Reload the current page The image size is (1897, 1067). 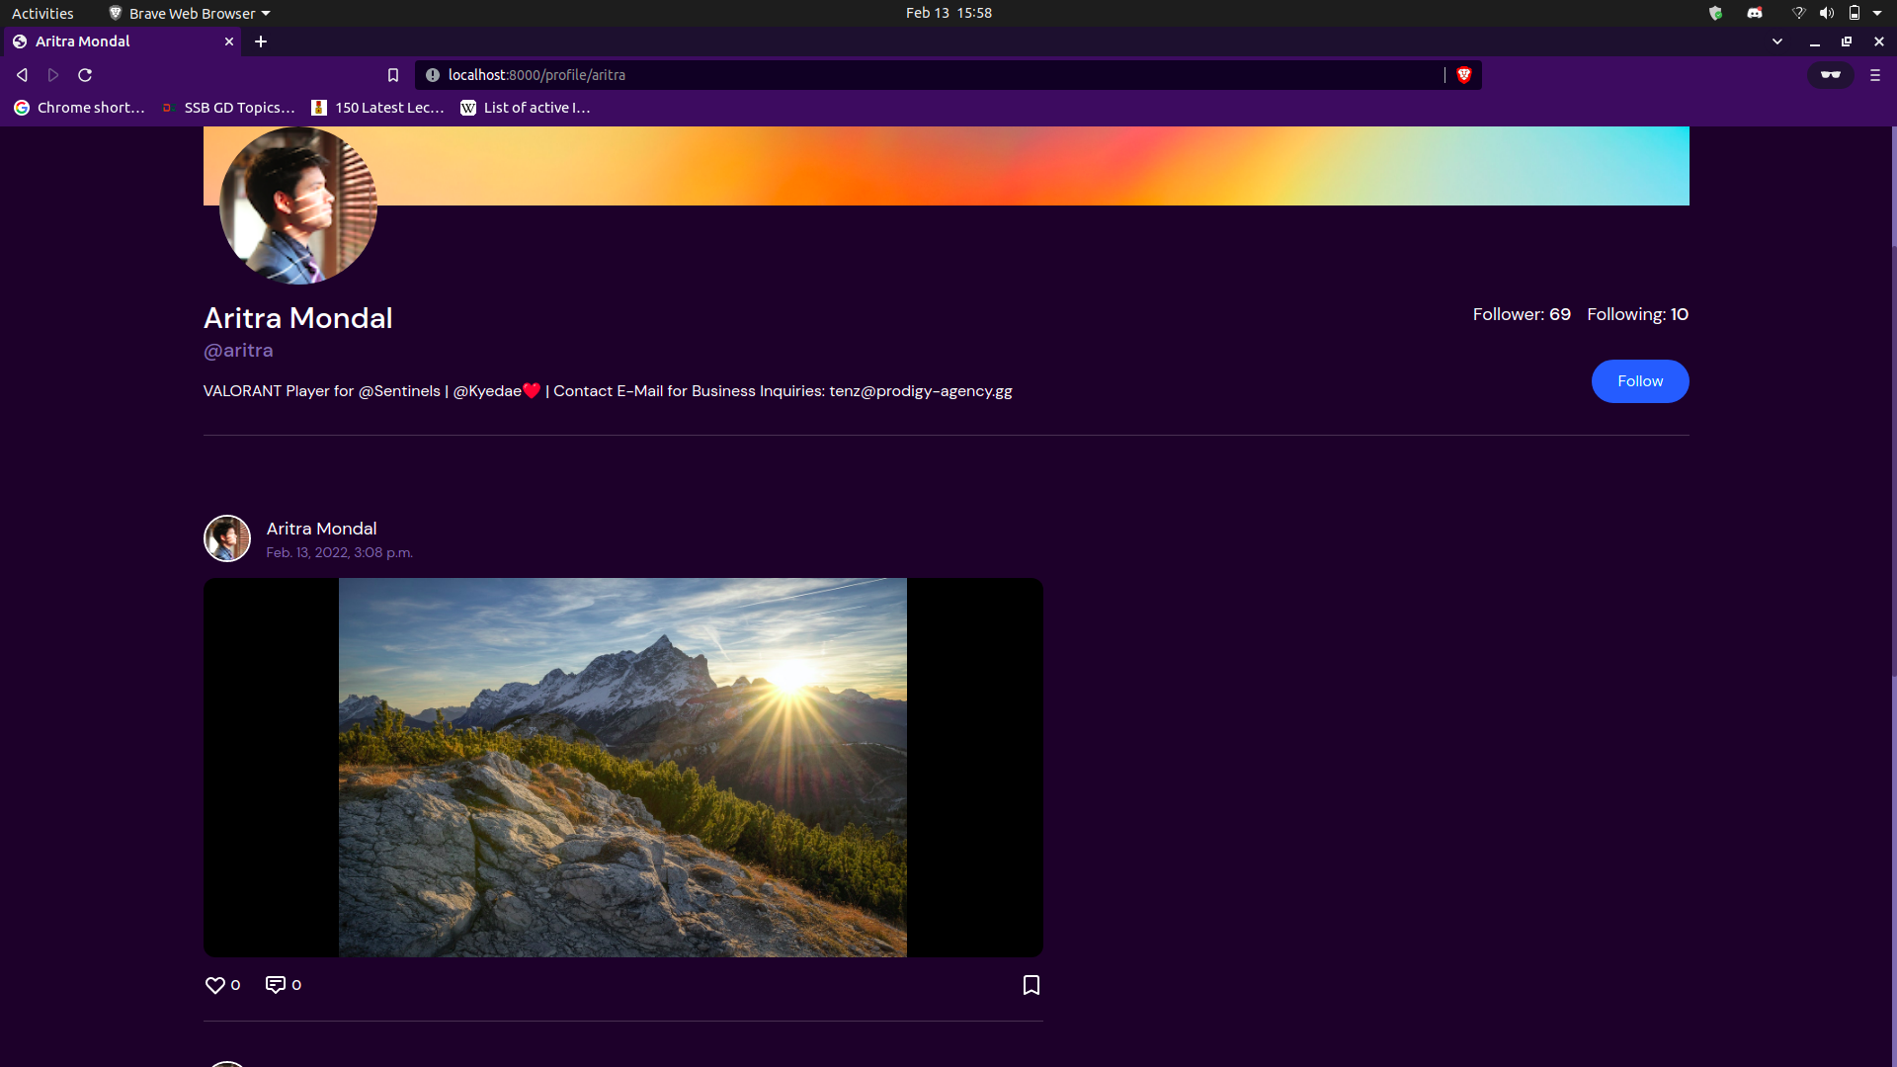[x=85, y=75]
